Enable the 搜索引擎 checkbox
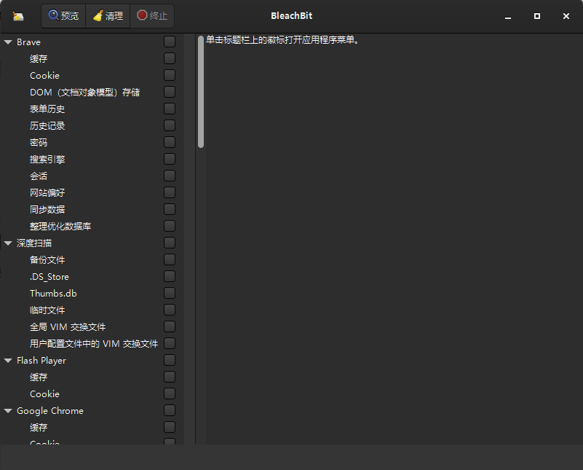Image resolution: width=583 pixels, height=470 pixels. 169,158
